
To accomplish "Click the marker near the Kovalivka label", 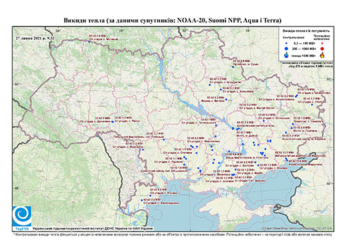I will 221,90.
